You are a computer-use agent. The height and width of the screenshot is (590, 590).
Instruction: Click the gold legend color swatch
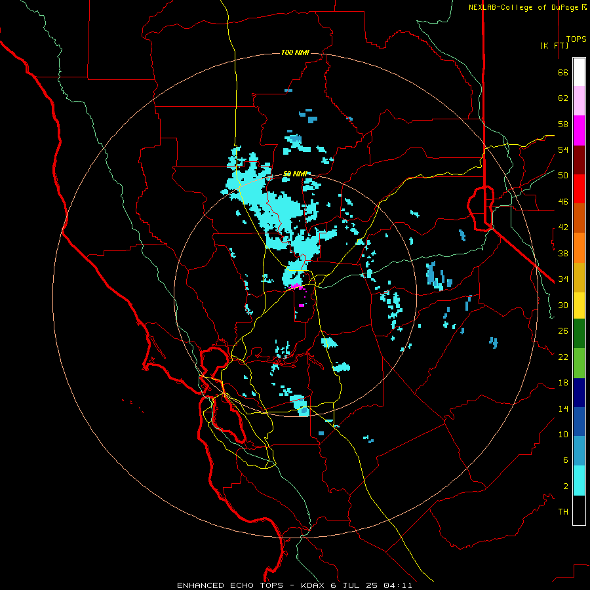(579, 277)
